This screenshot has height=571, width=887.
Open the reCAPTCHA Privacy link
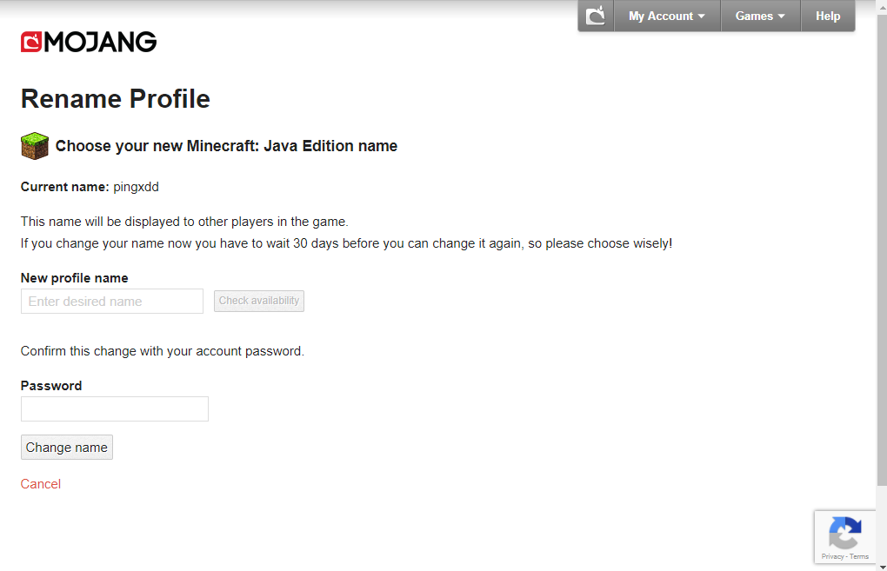(x=832, y=556)
